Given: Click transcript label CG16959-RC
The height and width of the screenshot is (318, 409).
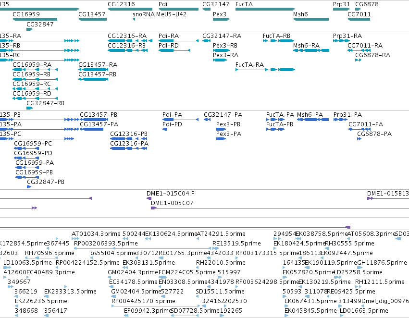Looking at the screenshot, I should 32,84.
